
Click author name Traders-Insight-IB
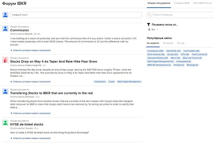(x=33, y=65)
